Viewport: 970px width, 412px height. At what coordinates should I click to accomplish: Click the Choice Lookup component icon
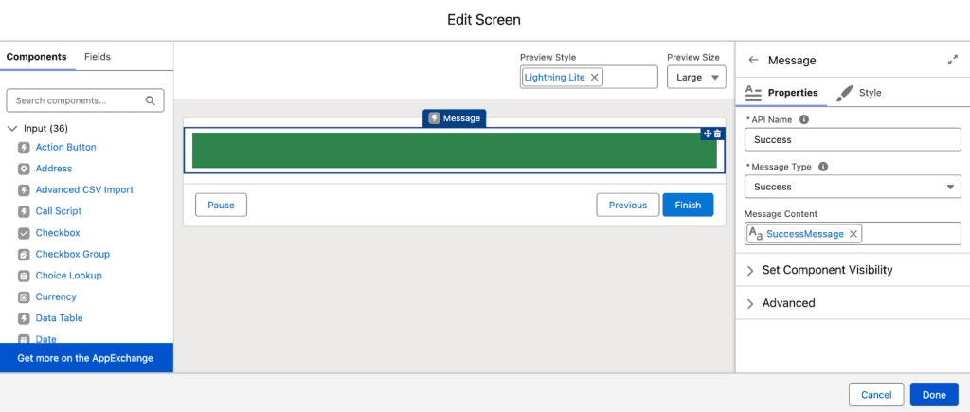coord(24,276)
